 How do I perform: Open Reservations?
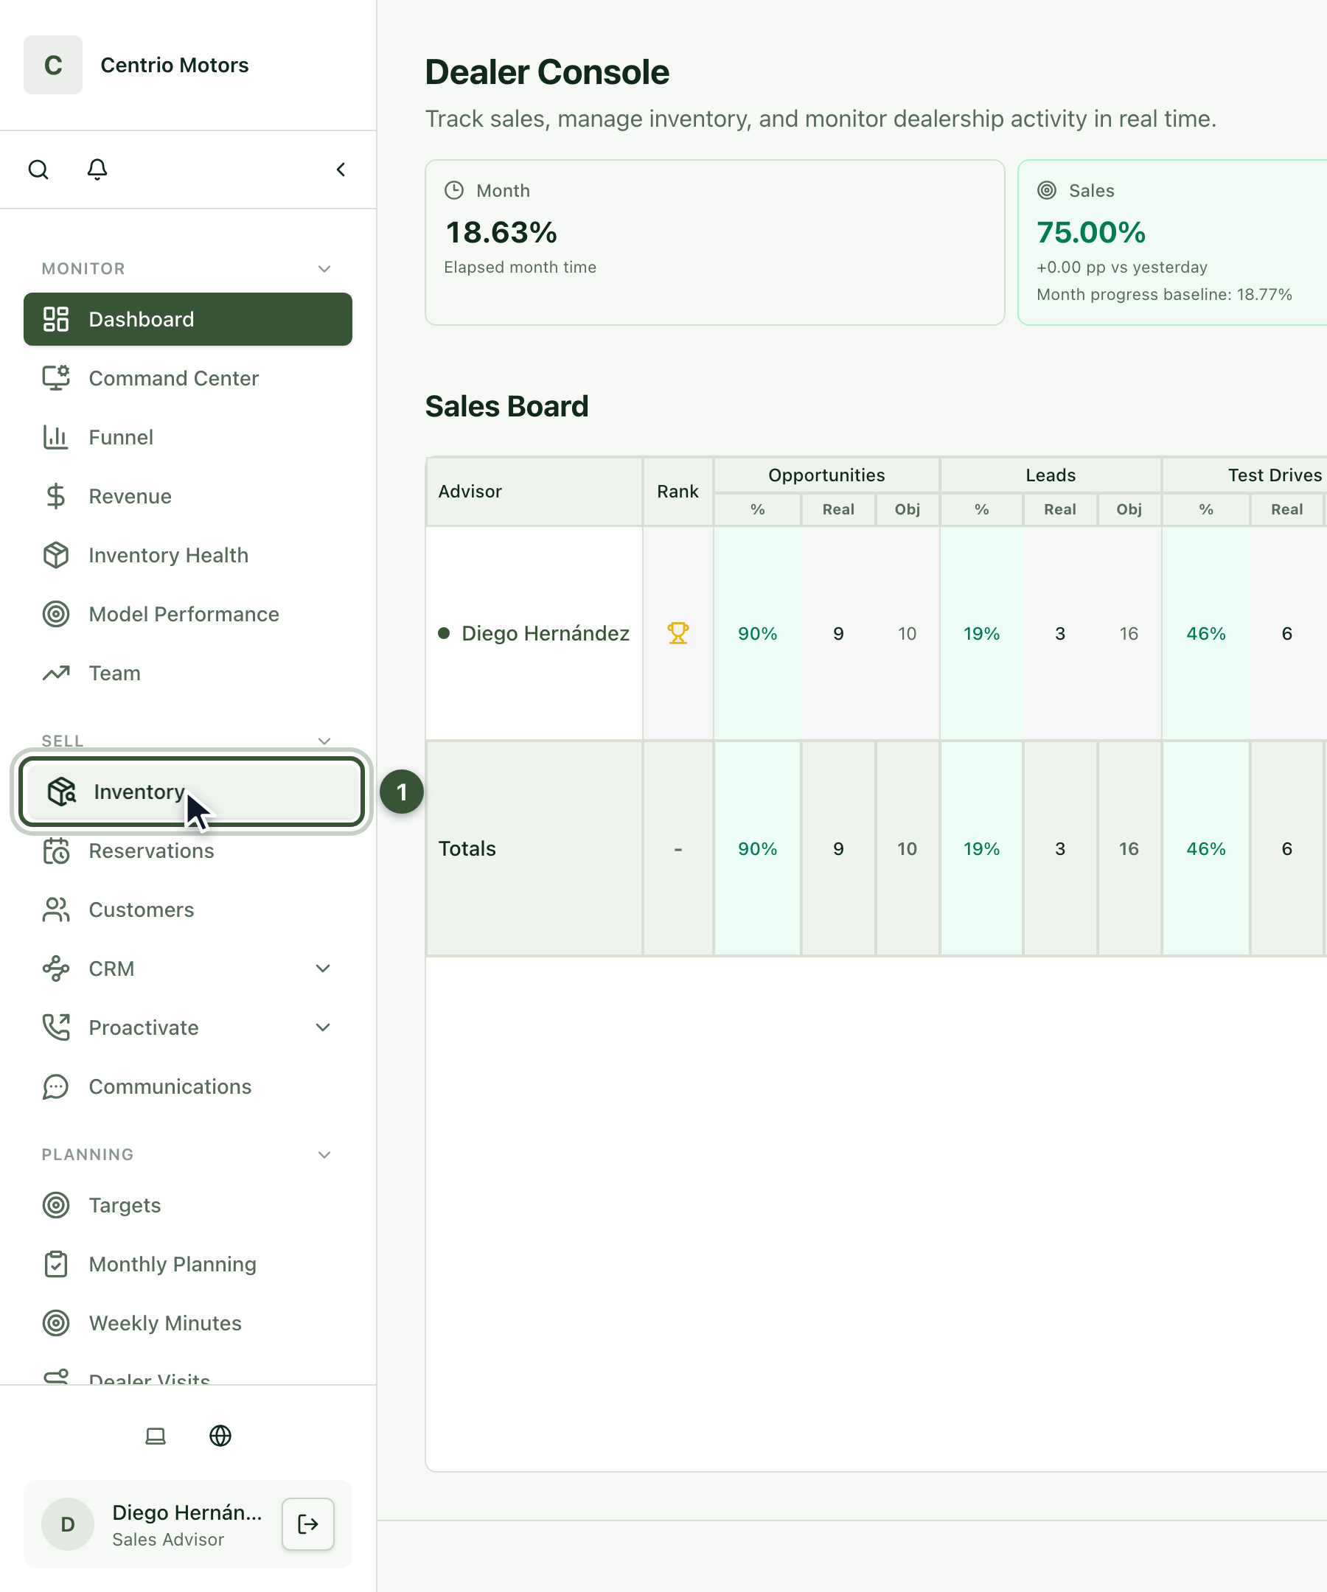coord(188,851)
